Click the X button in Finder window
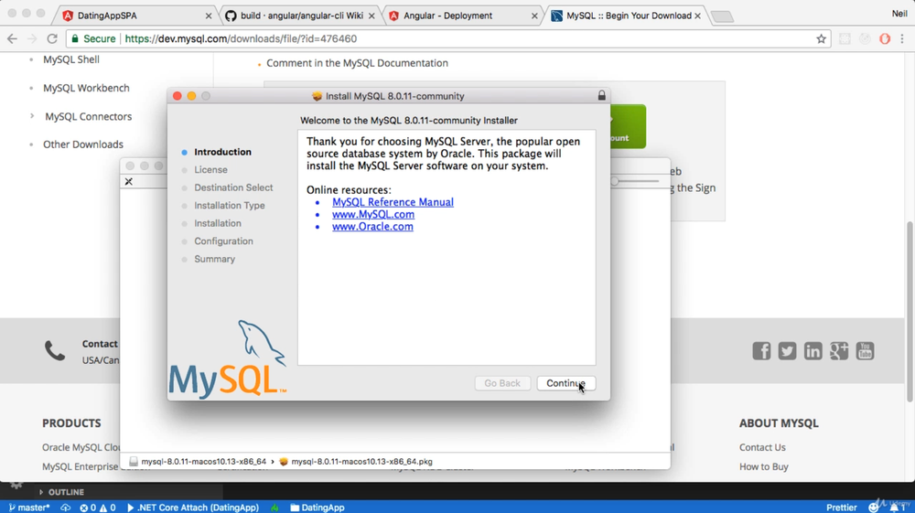Viewport: 915px width, 513px height. pyautogui.click(x=128, y=181)
